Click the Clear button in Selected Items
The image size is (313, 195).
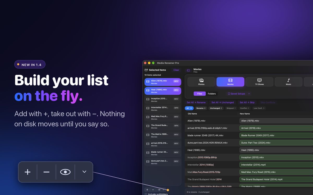[176, 70]
